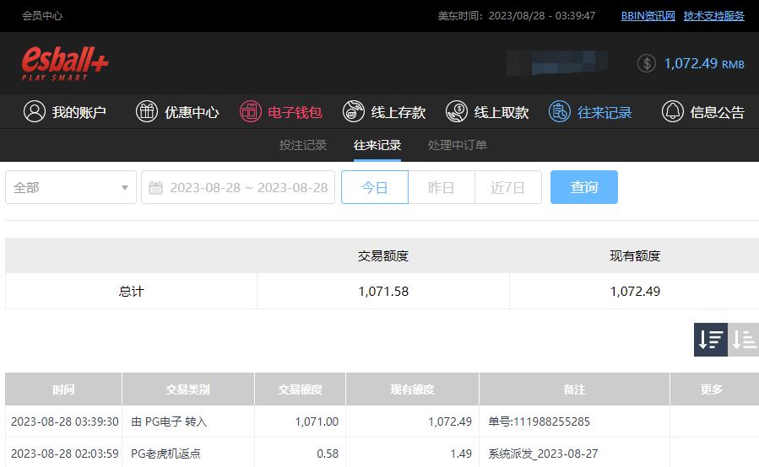The width and height of the screenshot is (759, 467).
Task: Click the 总计 summary row label
Action: pyautogui.click(x=131, y=291)
